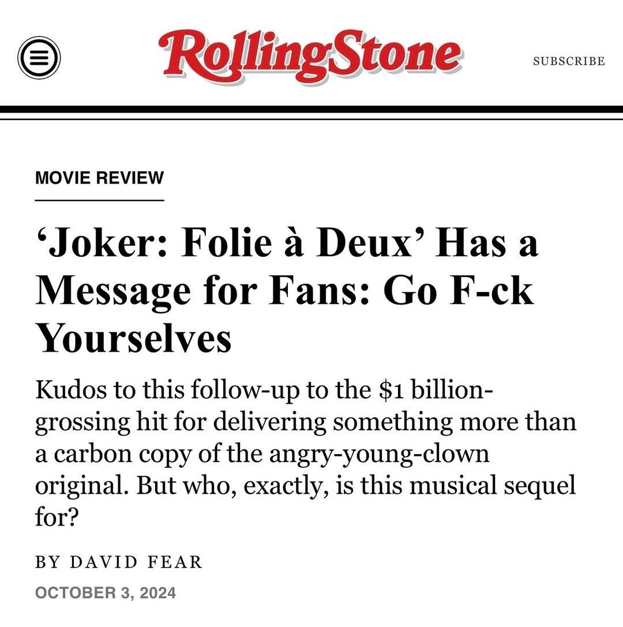Viewport: 623px width, 627px height.
Task: Click the underline beneath MOVIE REVIEW
Action: (x=100, y=200)
